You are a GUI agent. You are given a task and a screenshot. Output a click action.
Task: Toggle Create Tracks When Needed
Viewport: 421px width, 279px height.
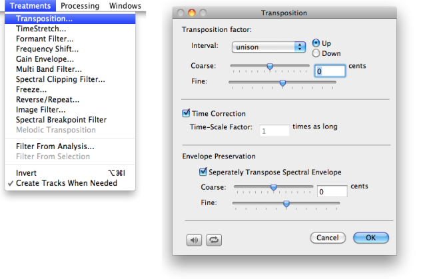point(67,183)
